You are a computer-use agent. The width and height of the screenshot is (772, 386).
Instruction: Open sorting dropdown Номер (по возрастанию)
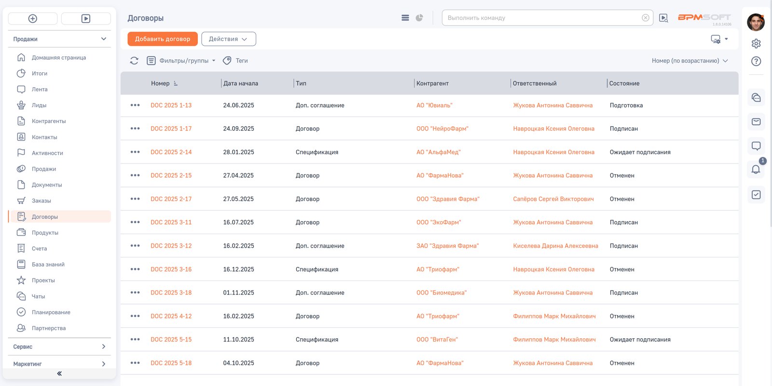[689, 61]
